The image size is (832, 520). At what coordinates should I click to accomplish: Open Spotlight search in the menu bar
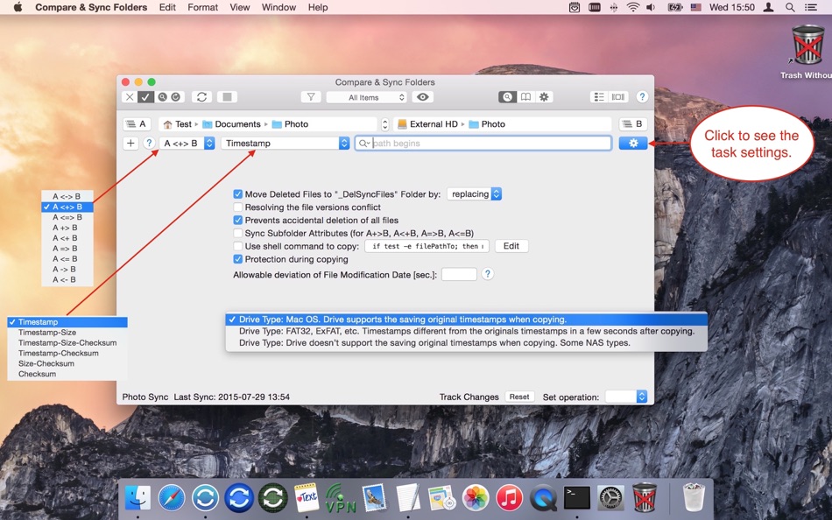point(790,7)
